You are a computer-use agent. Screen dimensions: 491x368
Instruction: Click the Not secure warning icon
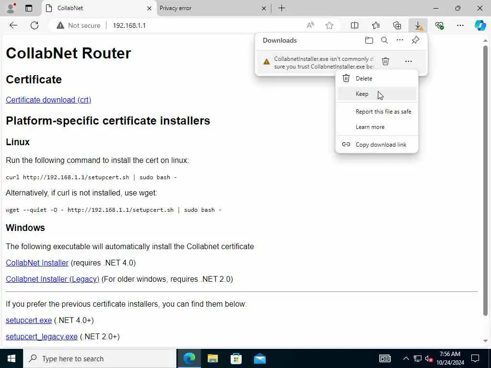(60, 25)
